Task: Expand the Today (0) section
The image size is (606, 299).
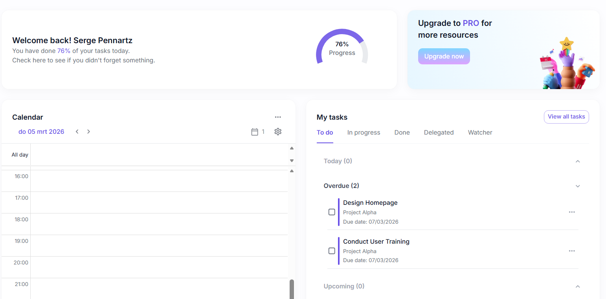Action: click(578, 161)
